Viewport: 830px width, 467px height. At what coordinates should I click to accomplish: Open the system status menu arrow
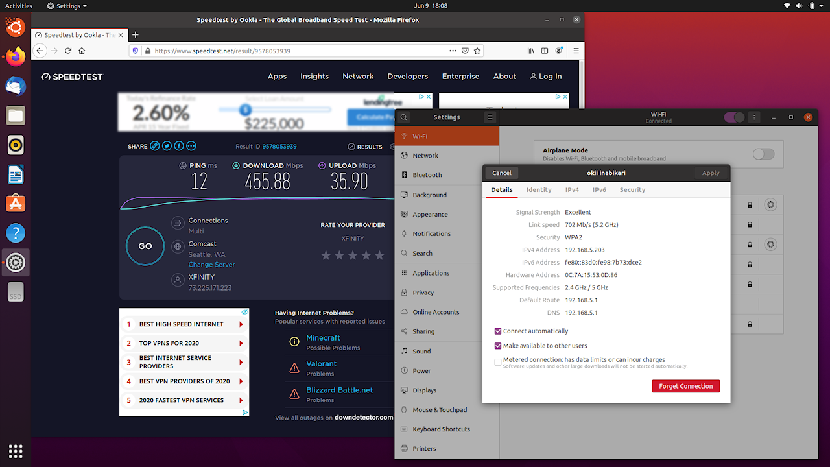click(820, 6)
